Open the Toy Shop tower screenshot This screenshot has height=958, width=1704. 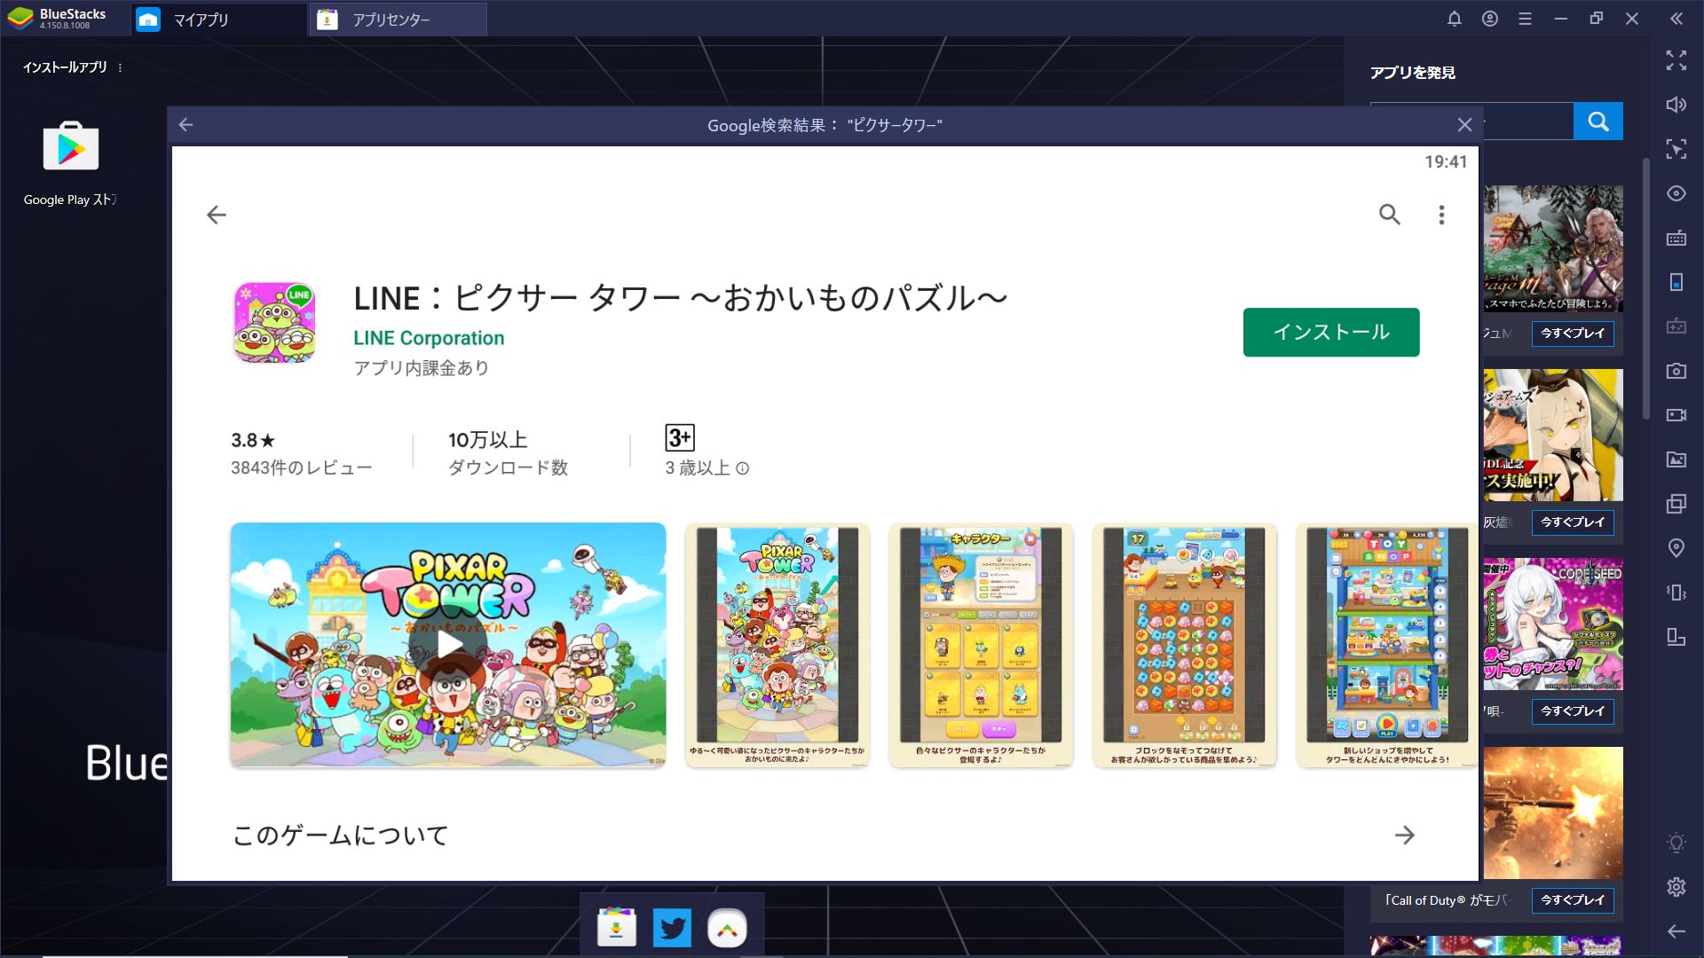tap(1387, 645)
